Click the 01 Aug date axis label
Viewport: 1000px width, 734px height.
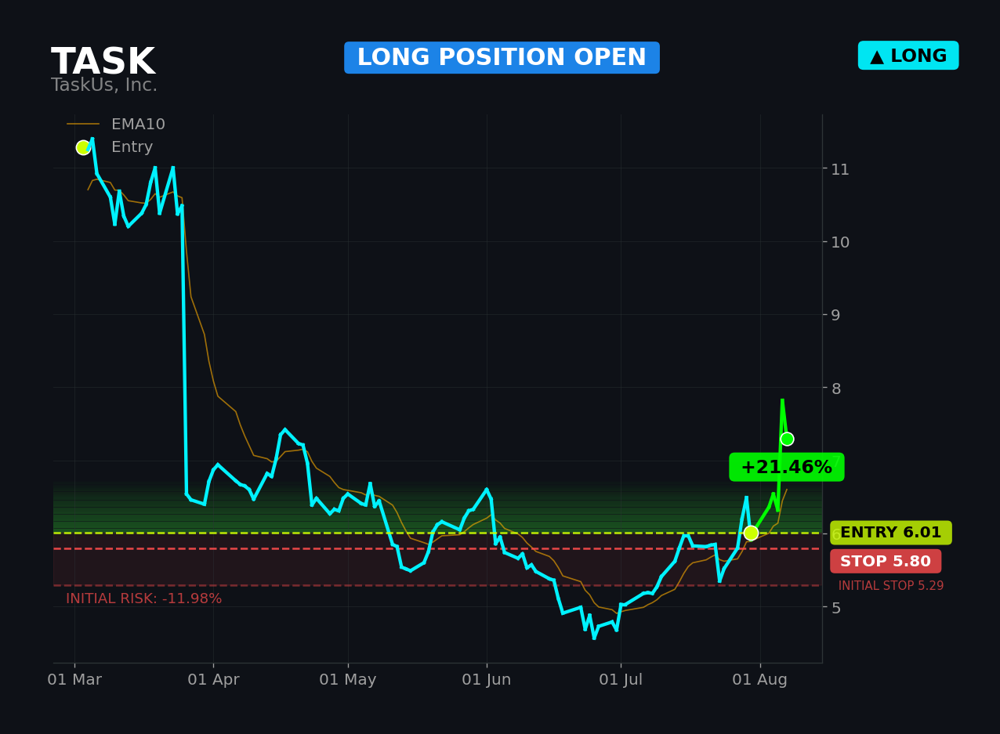760,680
